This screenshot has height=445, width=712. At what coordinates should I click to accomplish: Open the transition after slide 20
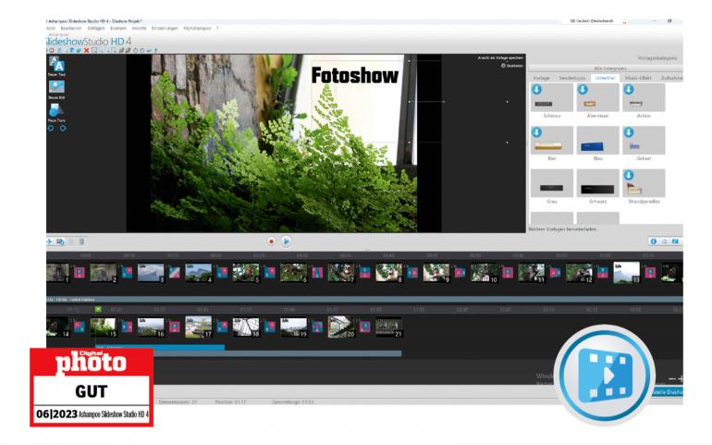pos(364,327)
